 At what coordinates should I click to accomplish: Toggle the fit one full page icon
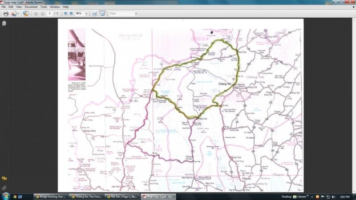(x=102, y=14)
